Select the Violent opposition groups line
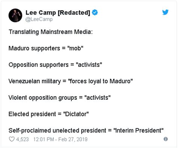178x148 pixels. [x=60, y=98]
